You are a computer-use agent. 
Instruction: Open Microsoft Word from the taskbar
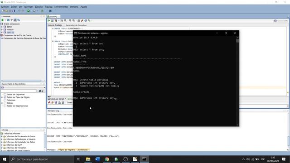97,159
